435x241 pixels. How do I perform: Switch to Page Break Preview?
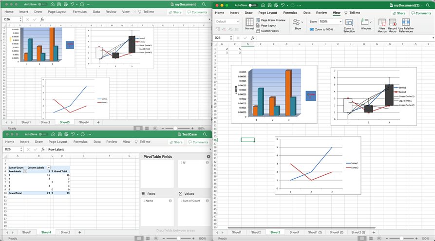coord(273,20)
